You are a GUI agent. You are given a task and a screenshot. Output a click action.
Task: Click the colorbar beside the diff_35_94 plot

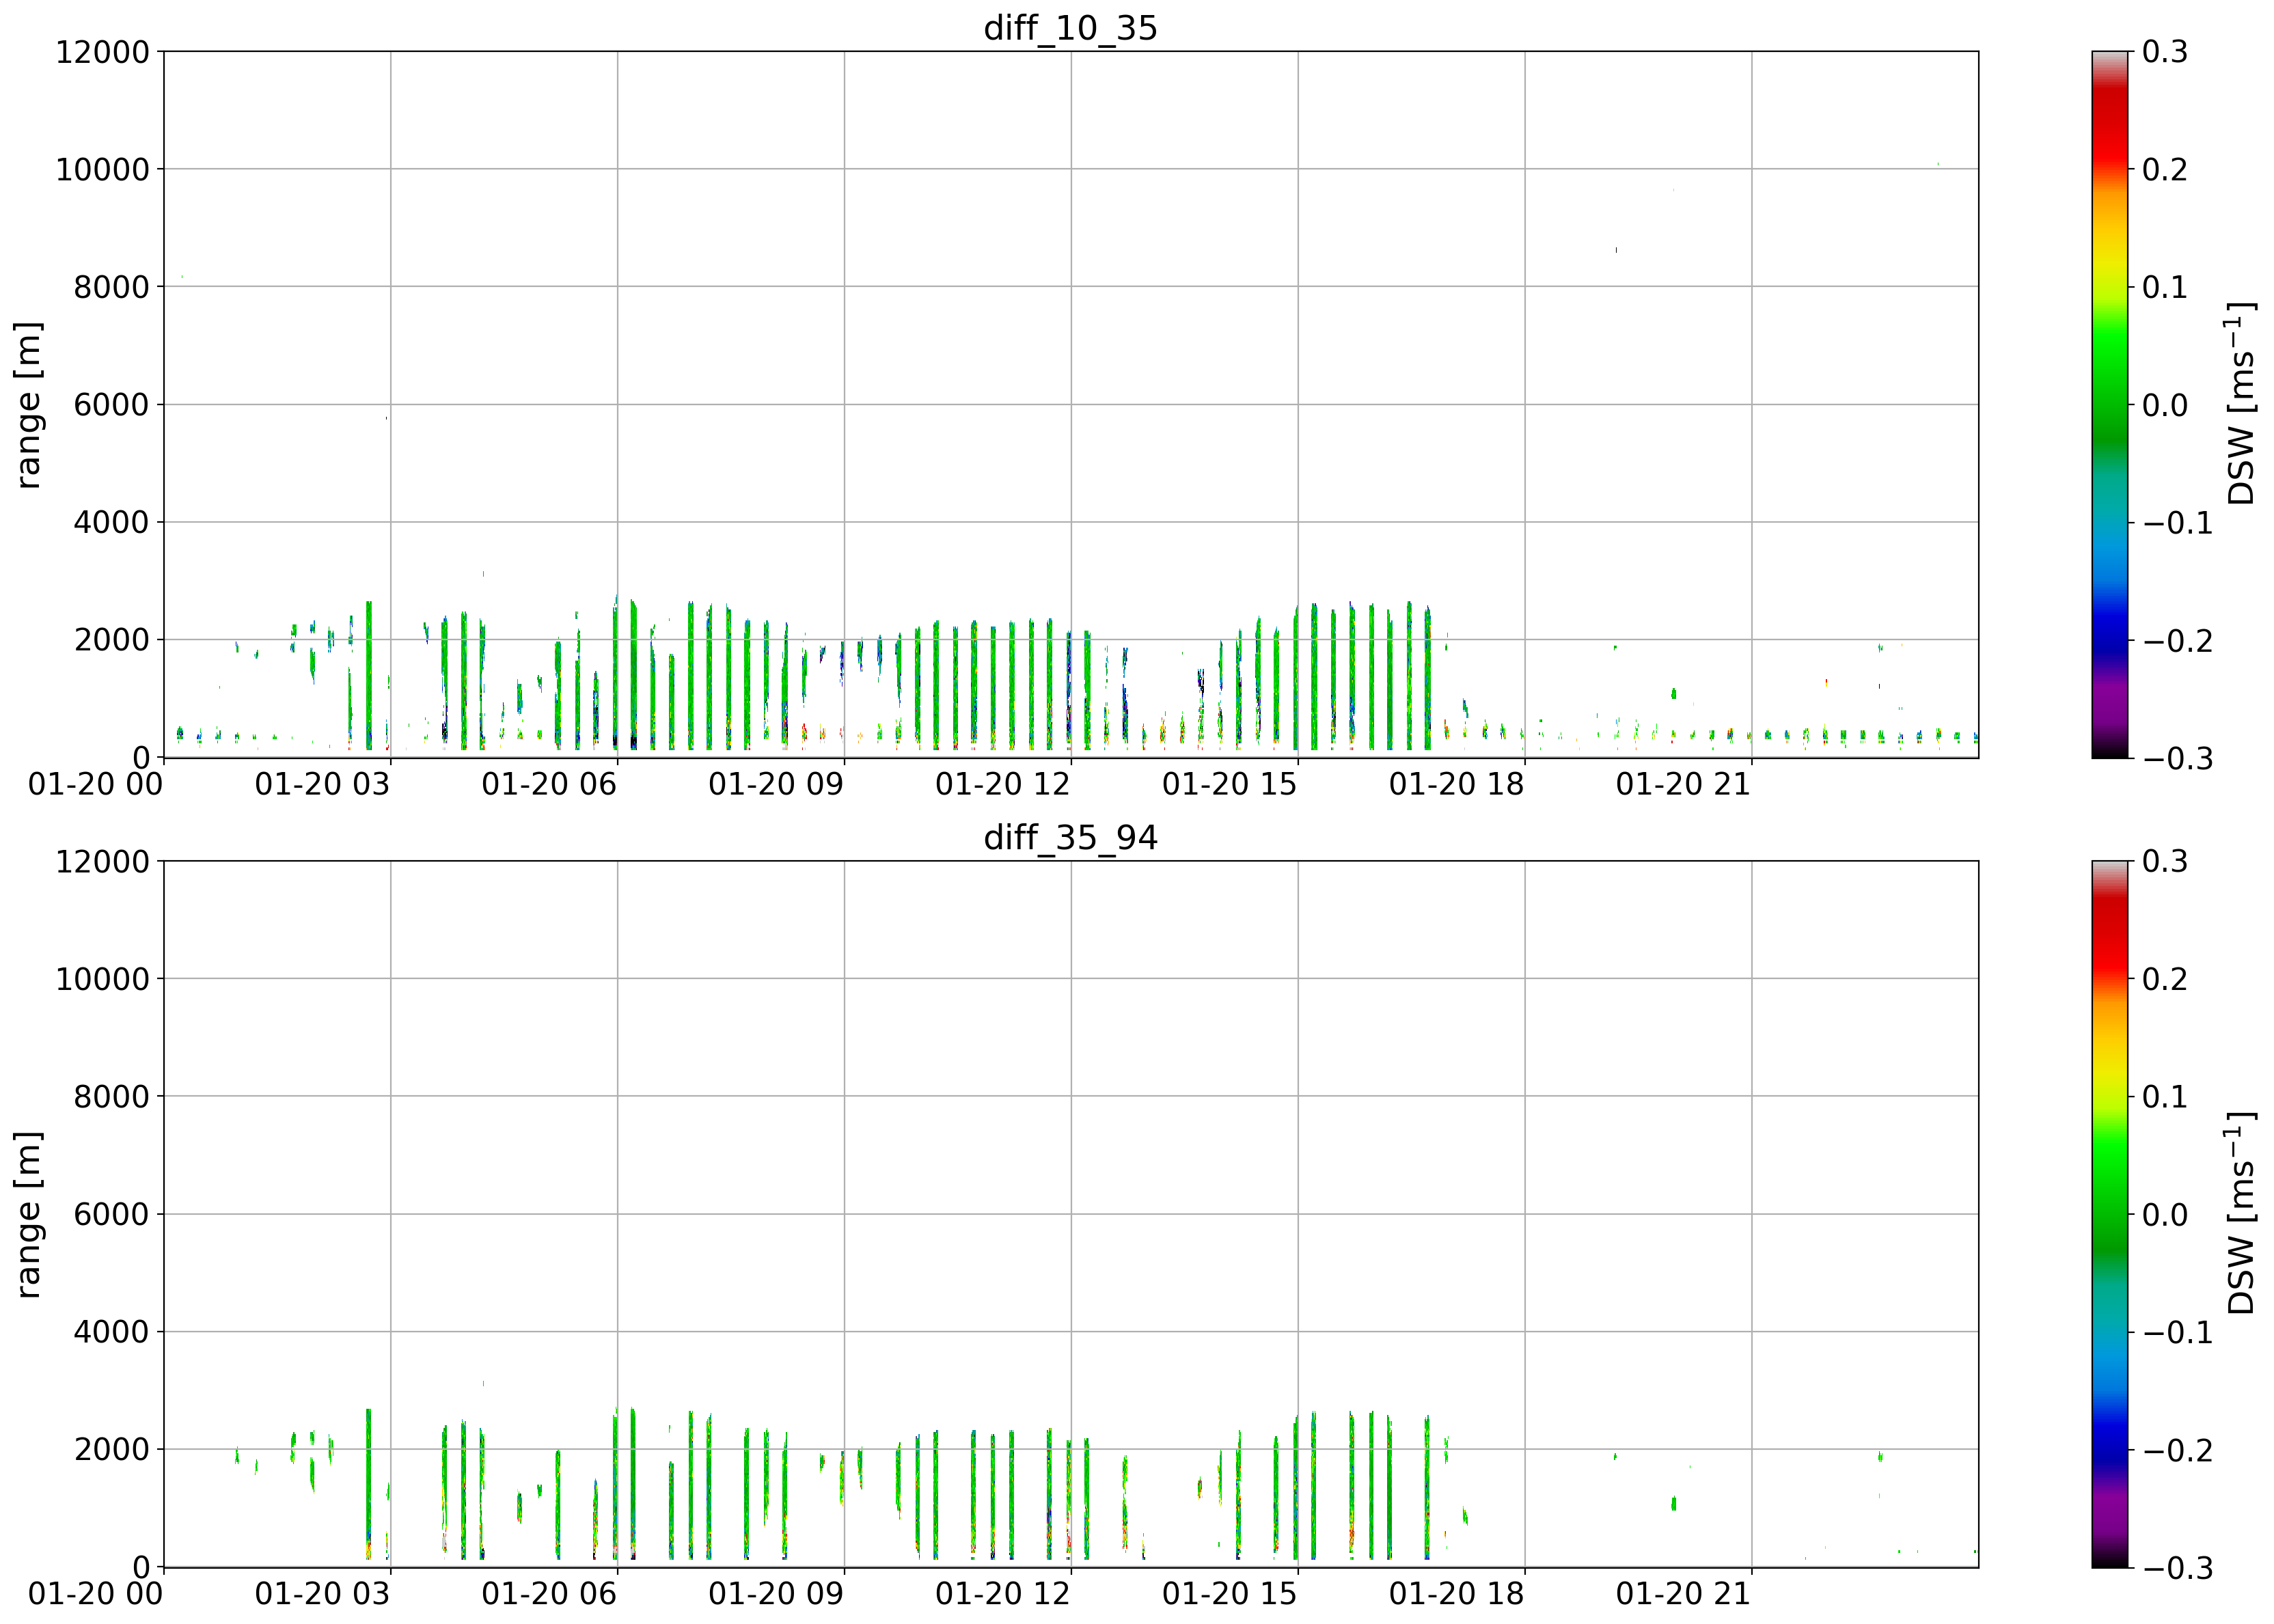pos(2109,1214)
